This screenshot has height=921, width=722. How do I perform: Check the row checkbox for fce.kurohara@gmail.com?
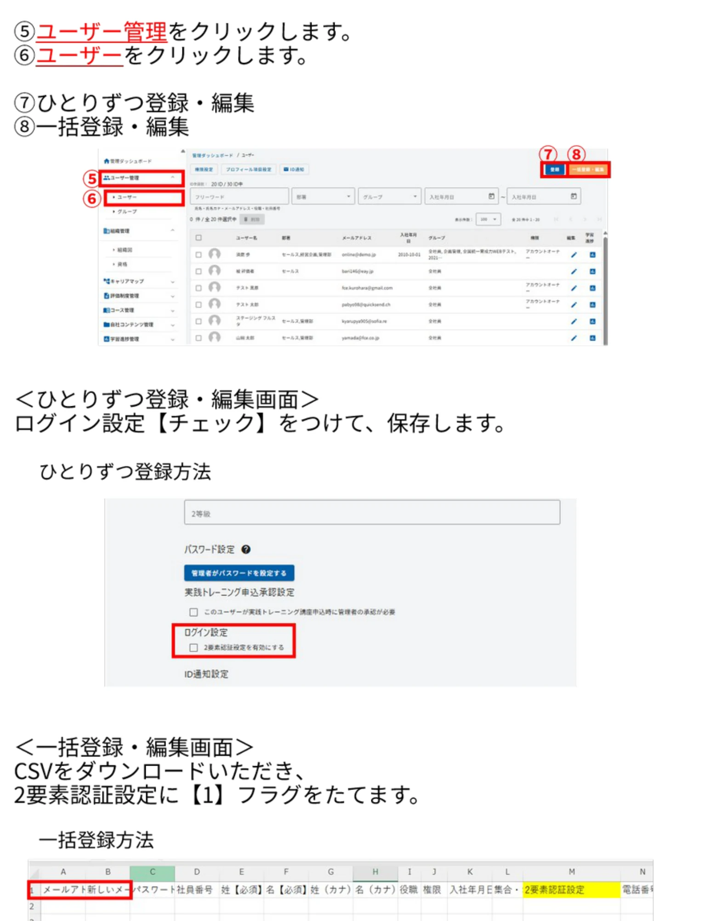(199, 288)
